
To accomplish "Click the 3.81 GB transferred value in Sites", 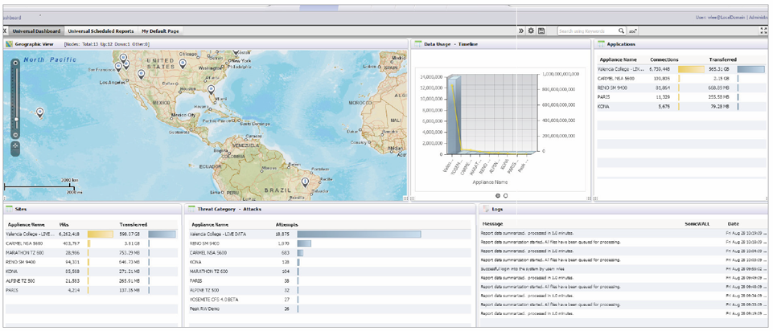I will click(x=132, y=243).
